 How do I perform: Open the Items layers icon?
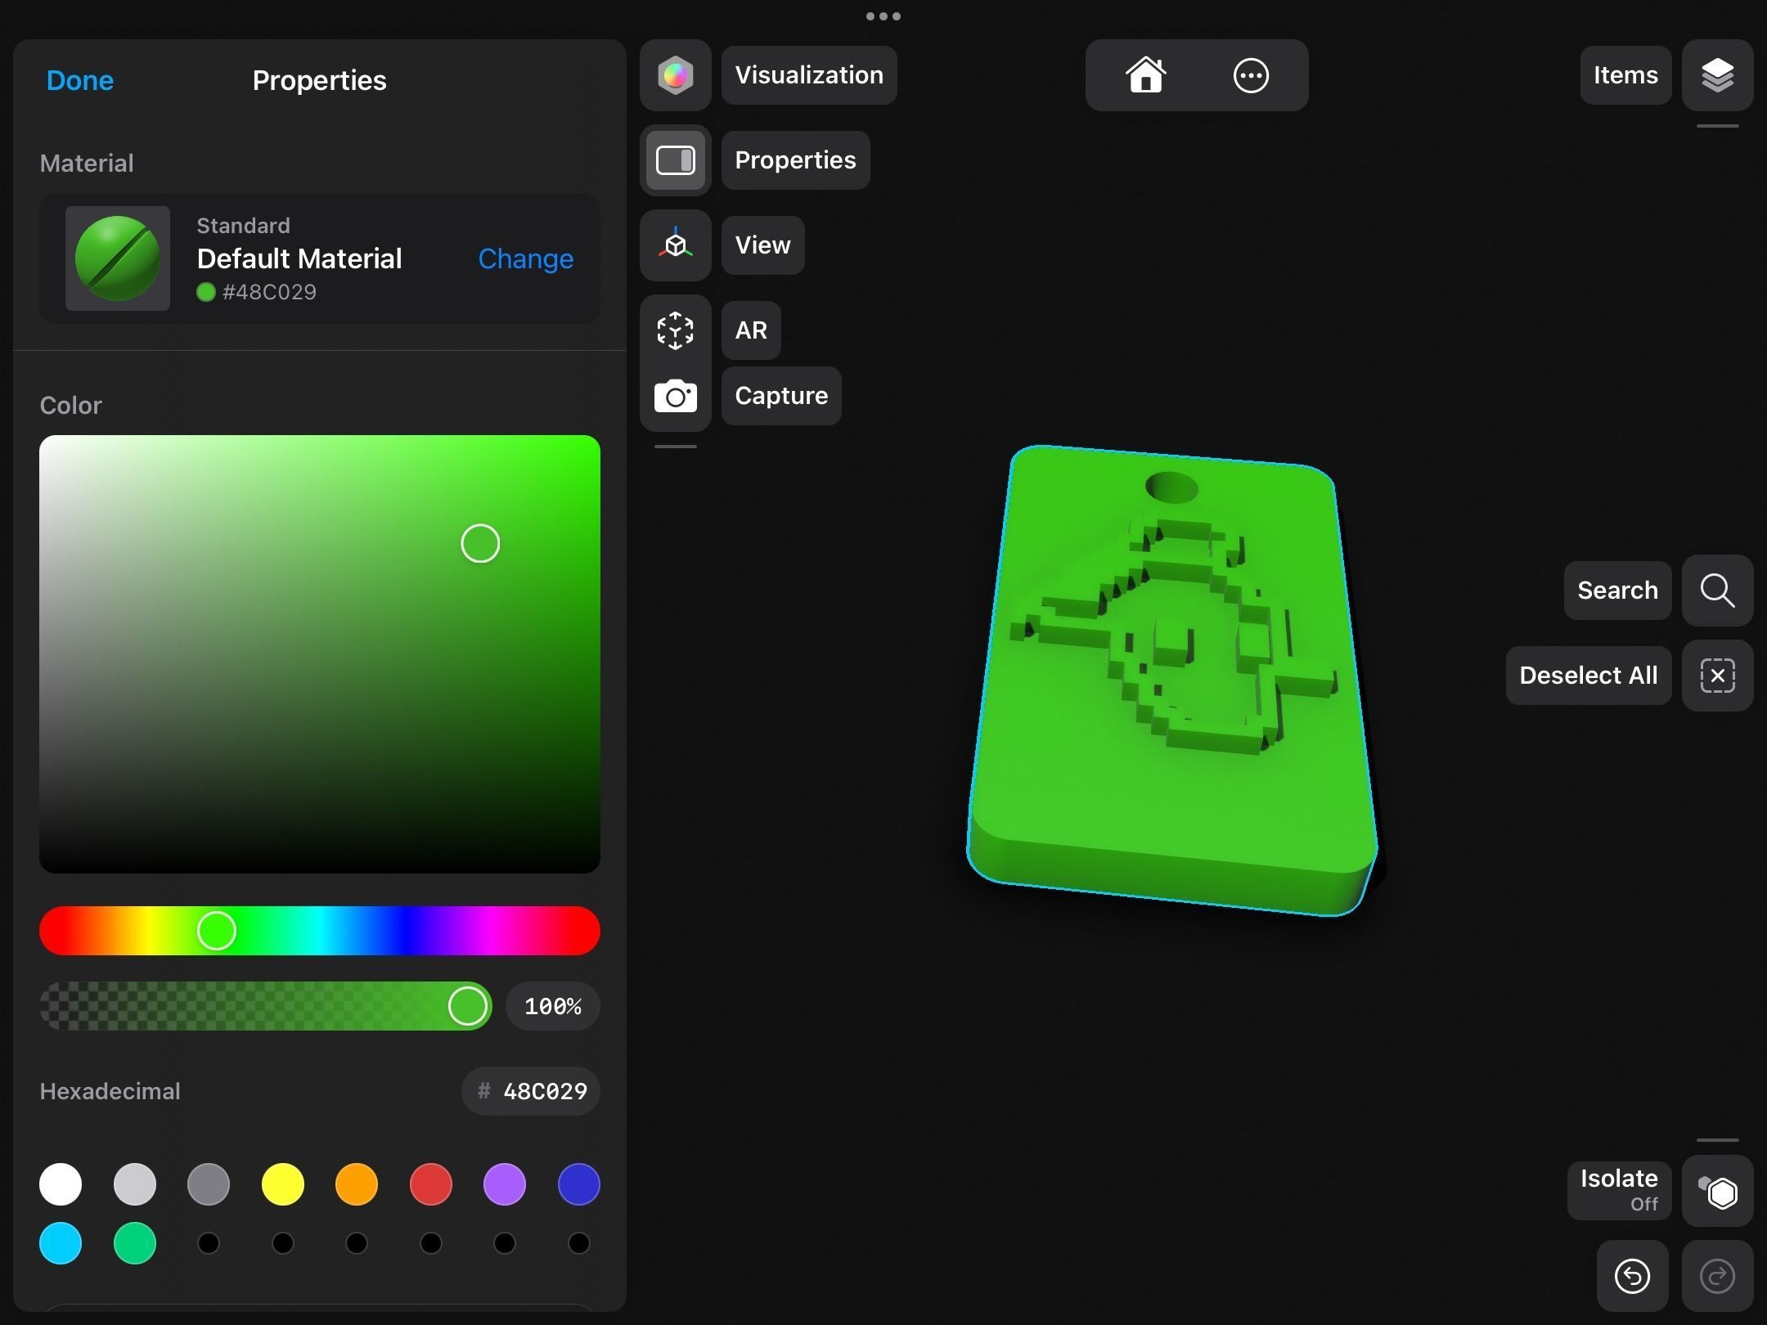(1717, 75)
